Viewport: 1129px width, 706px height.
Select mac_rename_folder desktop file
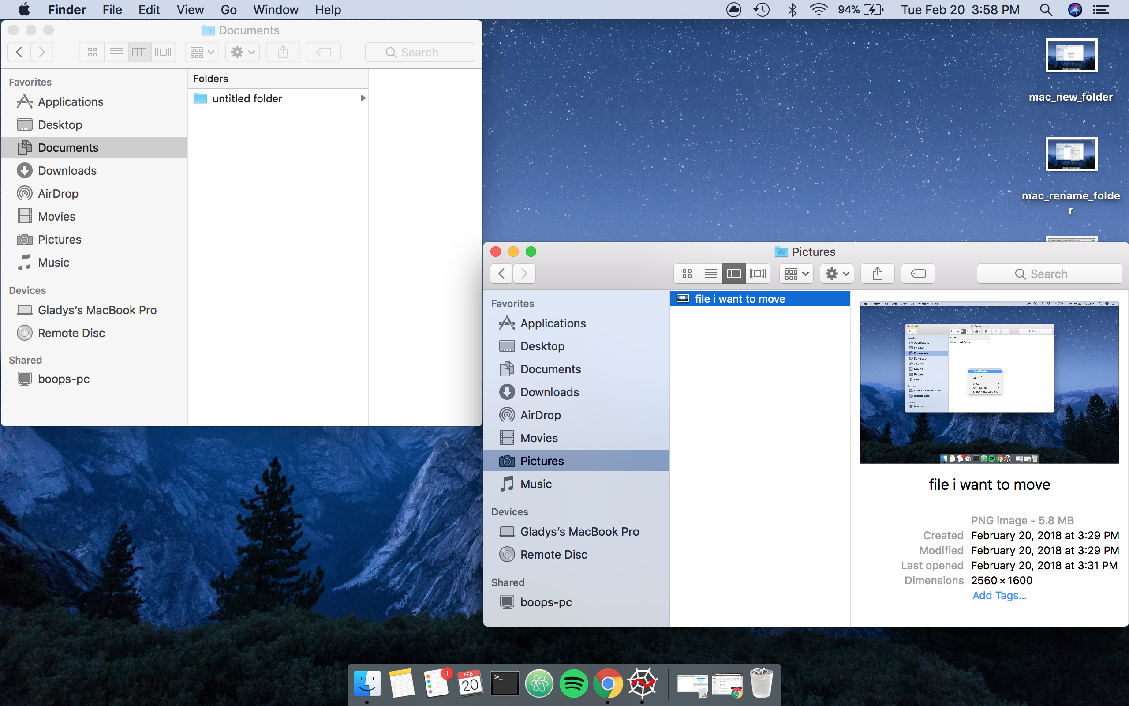[1071, 176]
